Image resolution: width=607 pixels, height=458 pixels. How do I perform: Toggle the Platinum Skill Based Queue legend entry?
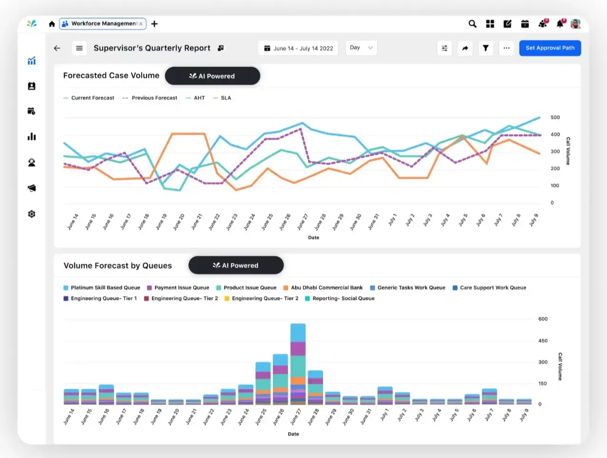pyautogui.click(x=102, y=287)
